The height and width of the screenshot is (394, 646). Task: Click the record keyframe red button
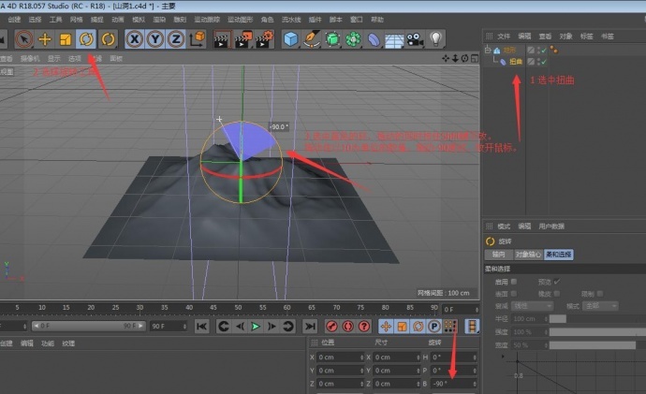(x=331, y=327)
